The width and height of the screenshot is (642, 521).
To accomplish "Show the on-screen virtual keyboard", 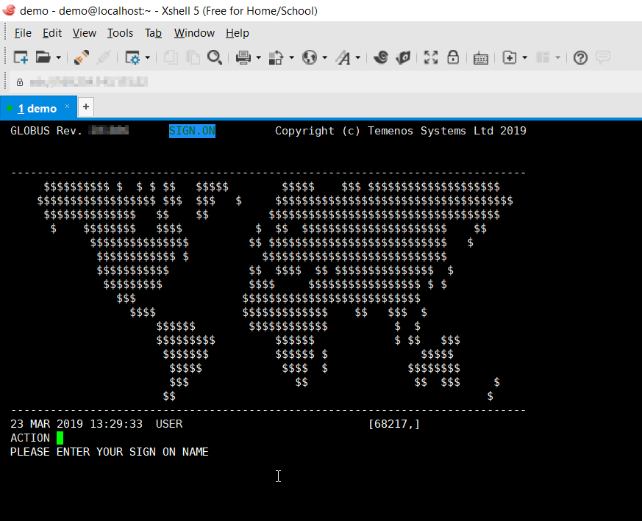I will (x=481, y=57).
